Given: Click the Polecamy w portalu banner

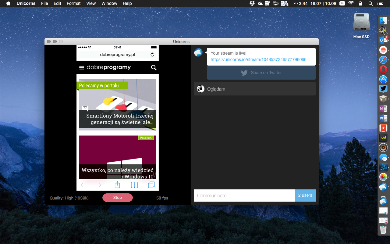Looking at the screenshot, I should click(x=102, y=86).
